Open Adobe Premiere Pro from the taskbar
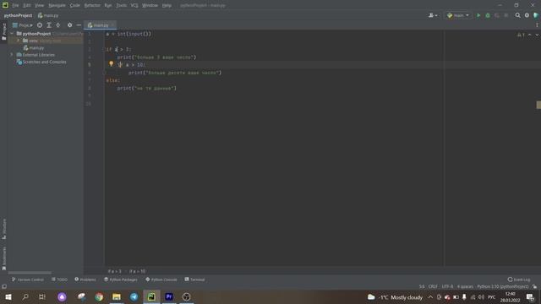Viewport: 541px width, 304px height. click(x=169, y=296)
